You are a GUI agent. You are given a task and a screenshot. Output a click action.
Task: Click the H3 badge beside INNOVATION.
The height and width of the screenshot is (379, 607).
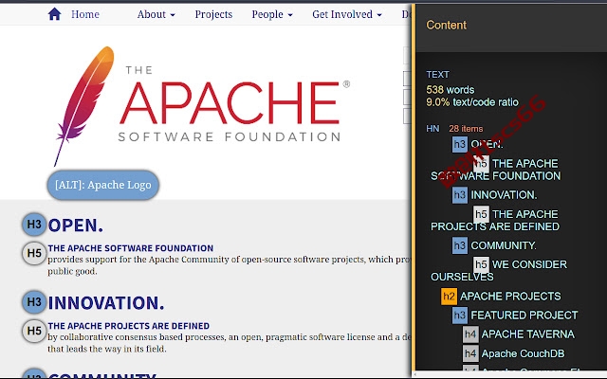point(34,302)
